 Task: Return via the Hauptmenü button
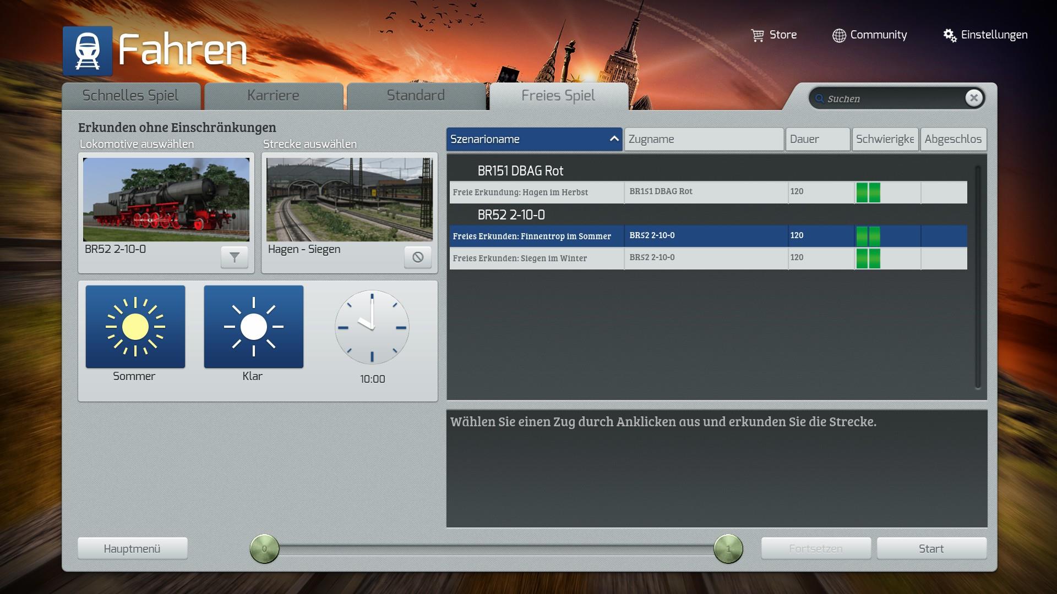132,548
